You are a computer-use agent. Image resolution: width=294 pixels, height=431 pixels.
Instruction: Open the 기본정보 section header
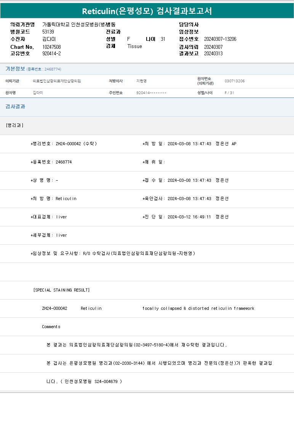[x=15, y=69]
